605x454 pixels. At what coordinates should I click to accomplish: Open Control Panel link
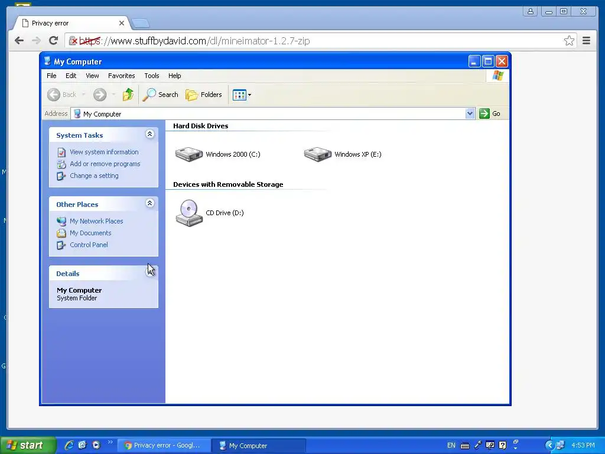[89, 245]
